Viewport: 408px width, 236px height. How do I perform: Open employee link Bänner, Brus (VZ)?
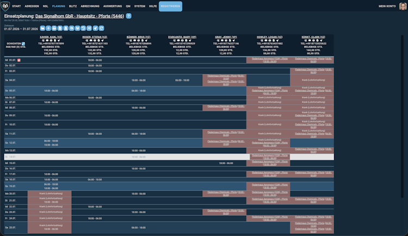click(138, 37)
